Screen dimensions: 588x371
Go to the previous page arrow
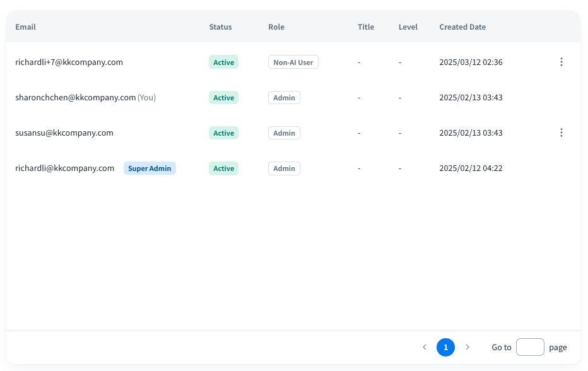point(424,347)
